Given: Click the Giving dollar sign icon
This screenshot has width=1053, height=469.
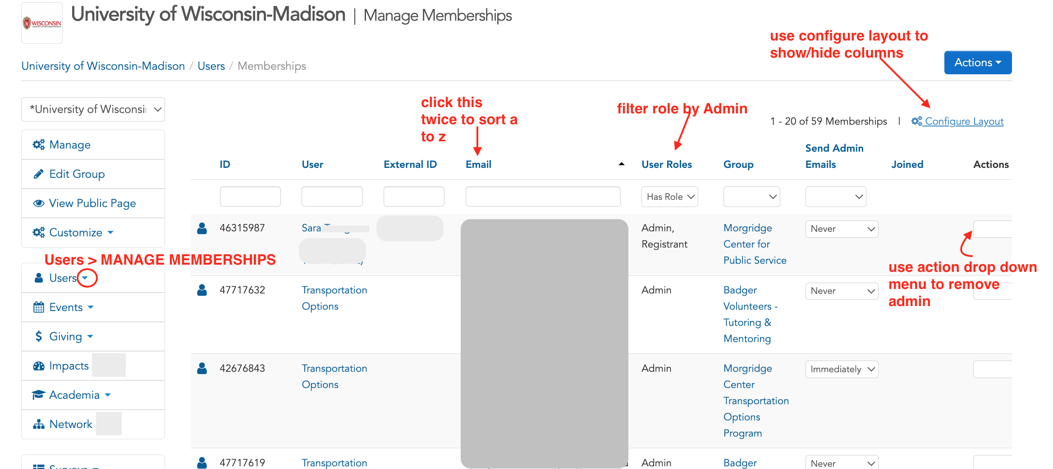Looking at the screenshot, I should point(39,336).
